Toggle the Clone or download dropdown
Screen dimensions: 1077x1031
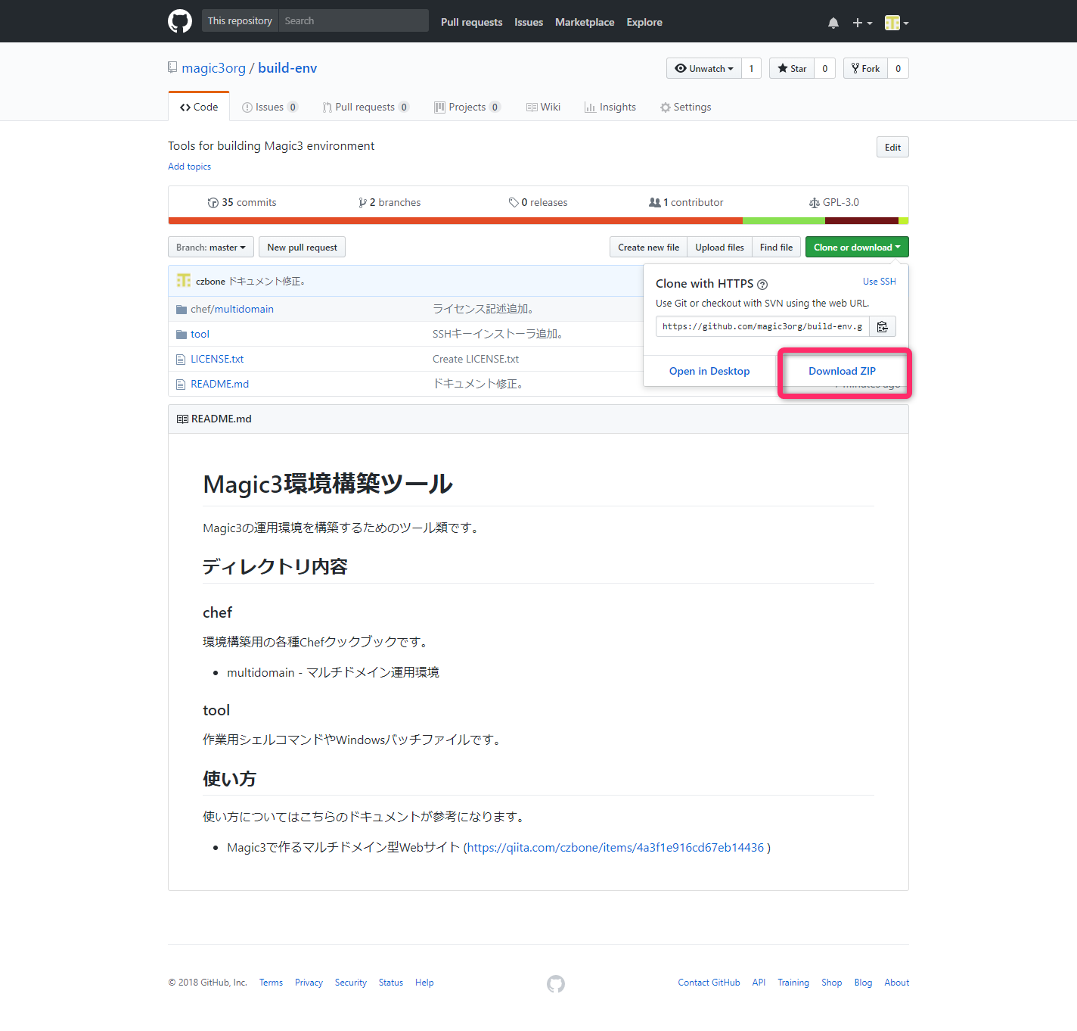point(857,247)
